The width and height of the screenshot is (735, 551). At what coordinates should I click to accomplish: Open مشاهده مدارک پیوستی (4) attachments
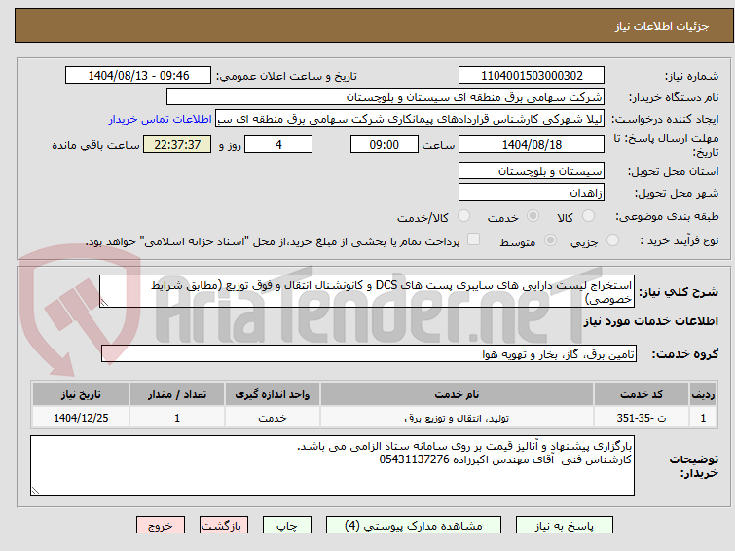pos(414,526)
